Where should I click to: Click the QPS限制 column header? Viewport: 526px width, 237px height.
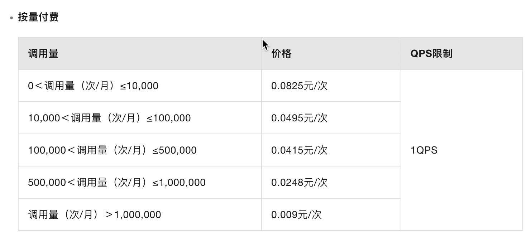click(431, 54)
